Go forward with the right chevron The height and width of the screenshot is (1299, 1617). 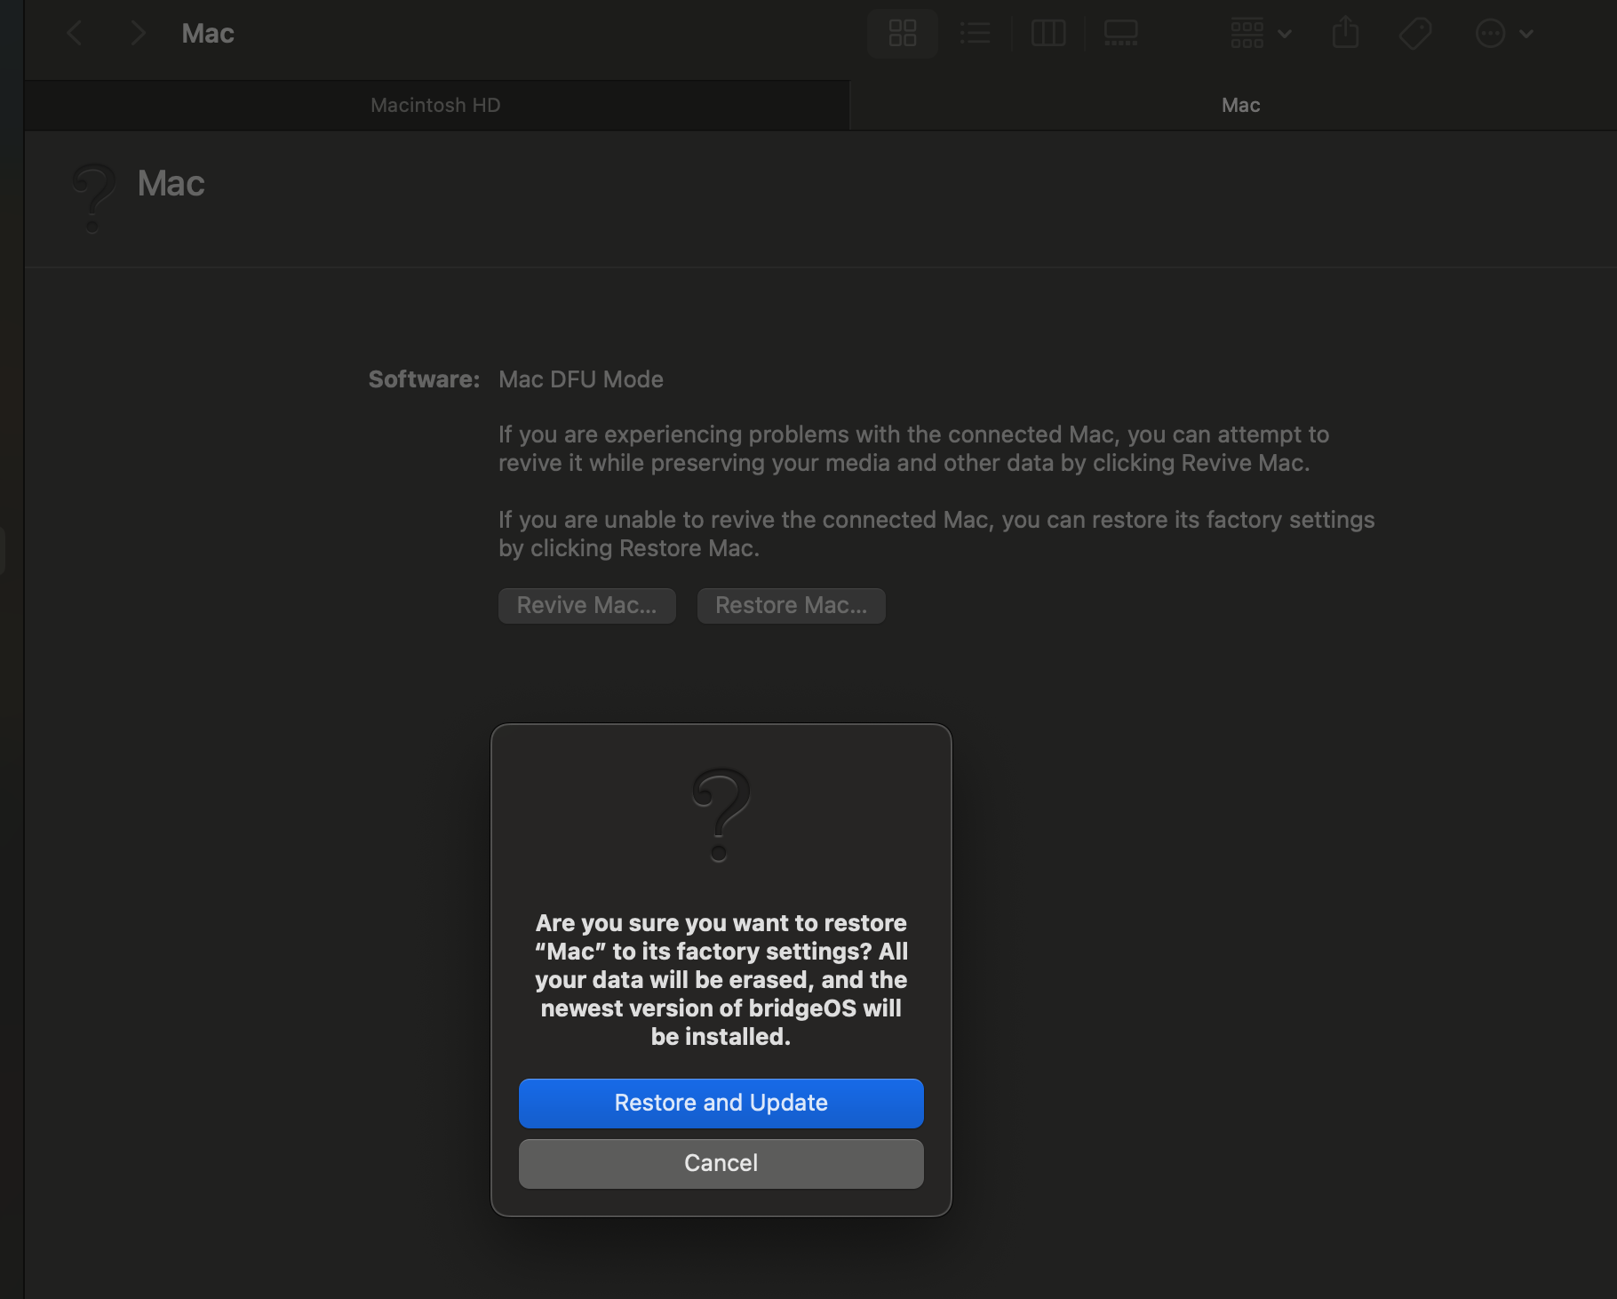tap(138, 34)
